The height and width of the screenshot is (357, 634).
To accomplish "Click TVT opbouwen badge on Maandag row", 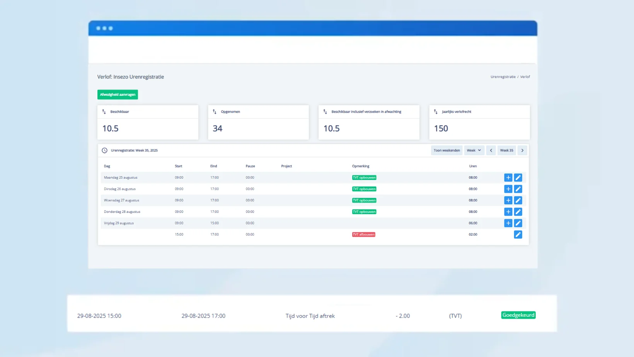I will (x=364, y=178).
